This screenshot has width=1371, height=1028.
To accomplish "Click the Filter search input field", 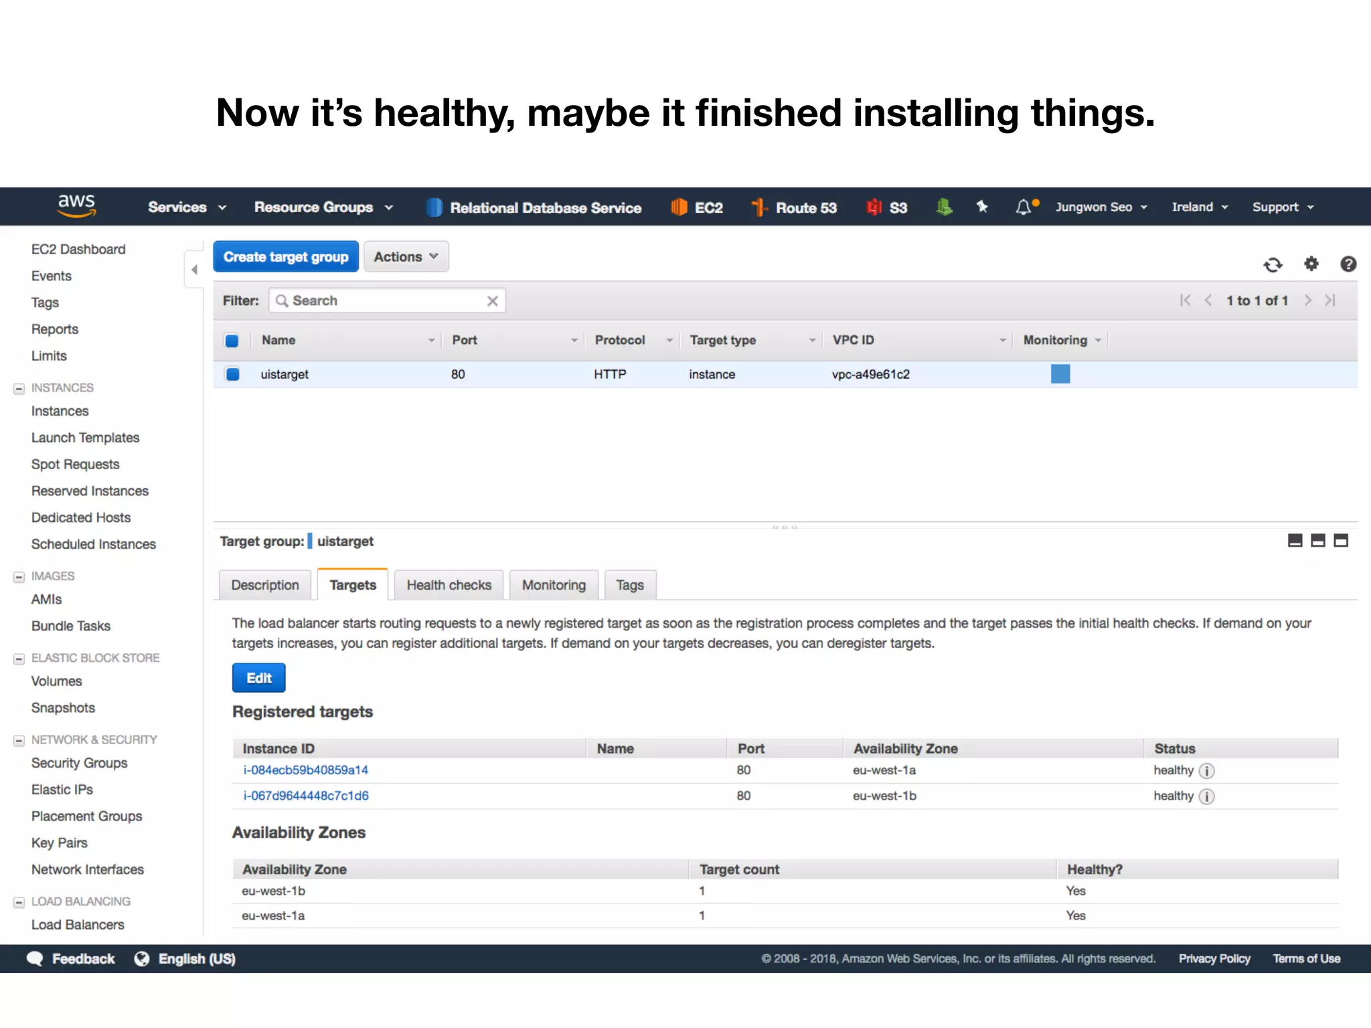I will (x=387, y=301).
